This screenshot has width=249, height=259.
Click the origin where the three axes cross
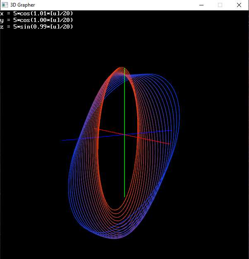[x=124, y=135]
